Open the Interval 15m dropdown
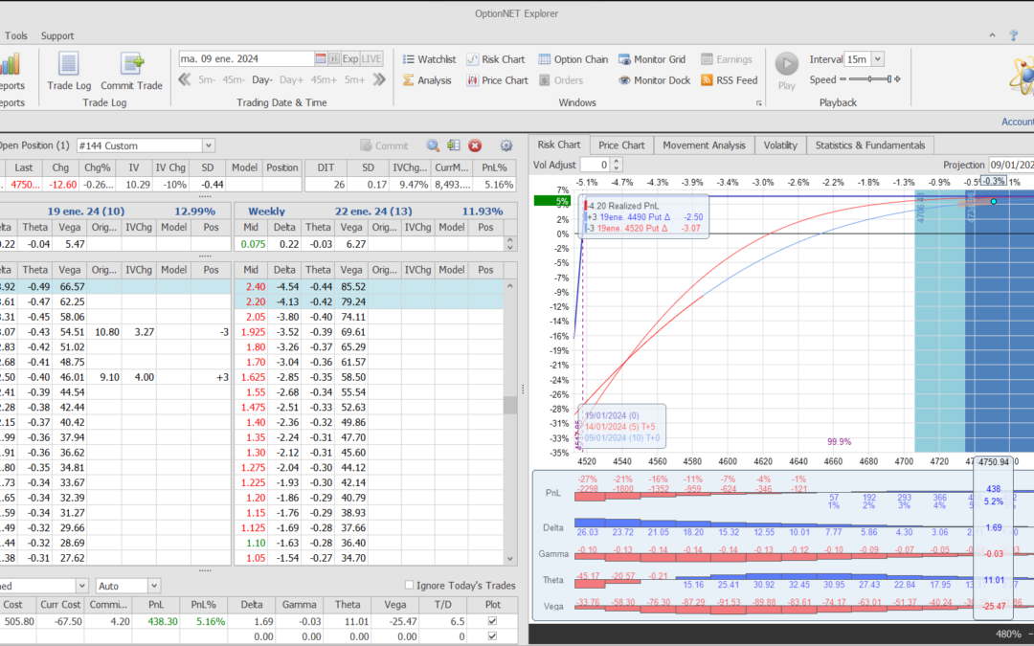This screenshot has width=1034, height=646. (x=878, y=59)
